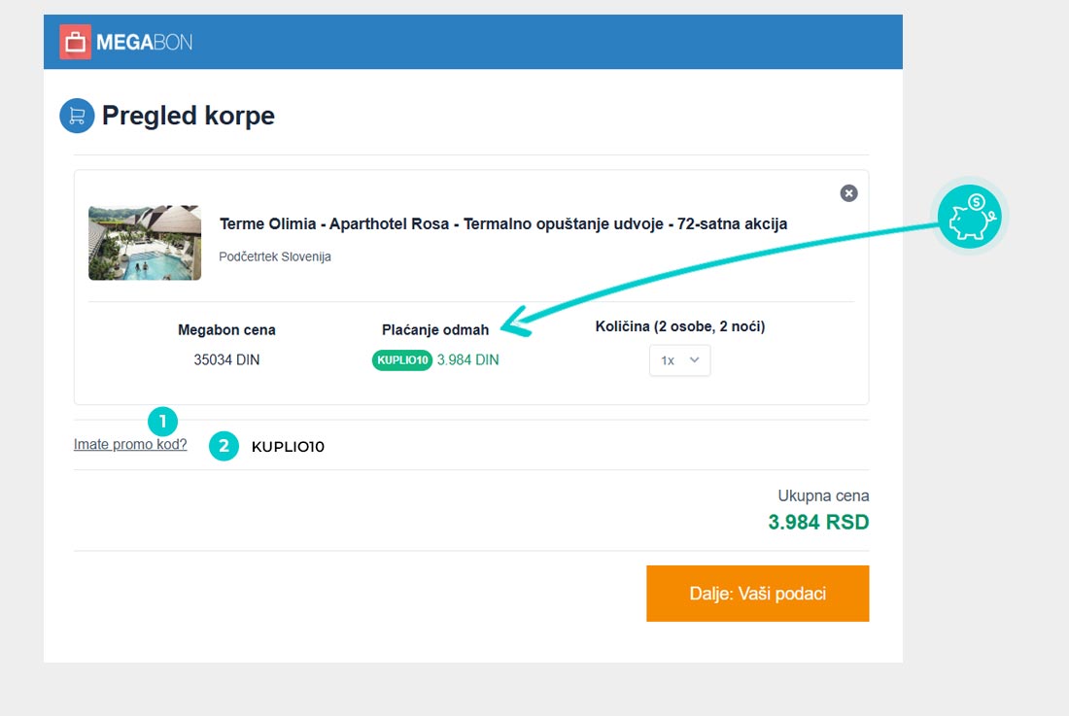Screen dimensions: 1069x716
Task: Click the Pregled korpe heading
Action: click(x=189, y=116)
